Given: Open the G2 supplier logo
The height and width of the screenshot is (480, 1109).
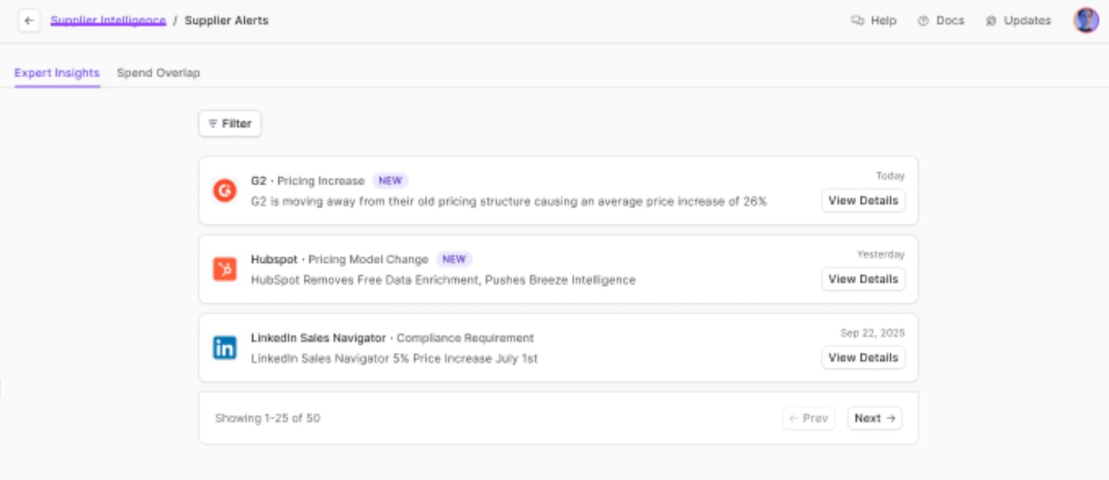Looking at the screenshot, I should [224, 191].
